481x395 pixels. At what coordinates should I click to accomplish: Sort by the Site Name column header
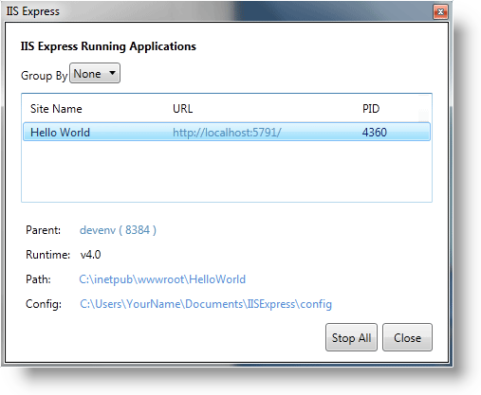[x=56, y=109]
